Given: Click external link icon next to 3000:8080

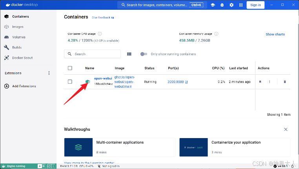Looking at the screenshot, I should (x=186, y=82).
